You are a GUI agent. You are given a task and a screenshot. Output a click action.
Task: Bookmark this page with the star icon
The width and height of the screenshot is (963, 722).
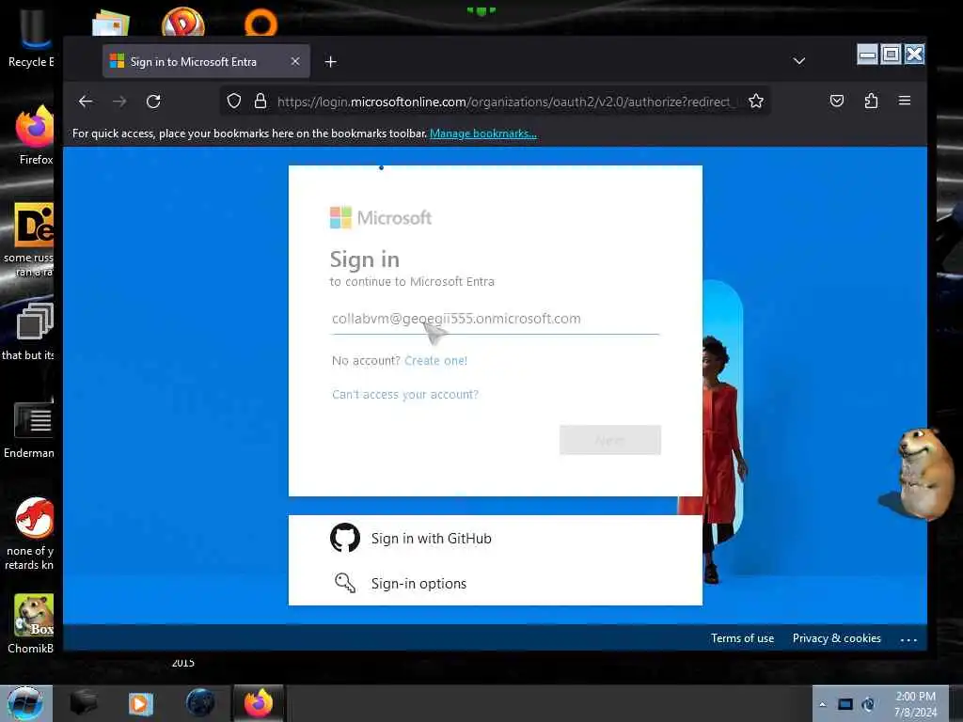(x=756, y=101)
